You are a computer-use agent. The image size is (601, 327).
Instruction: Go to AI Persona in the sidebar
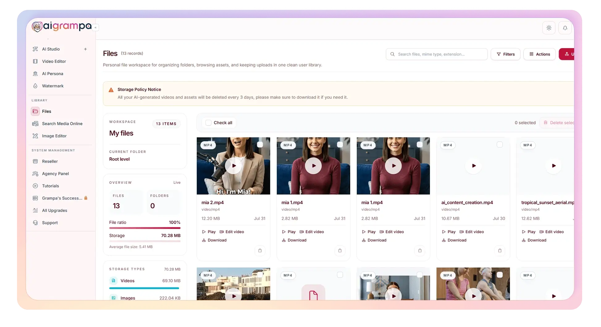click(53, 74)
